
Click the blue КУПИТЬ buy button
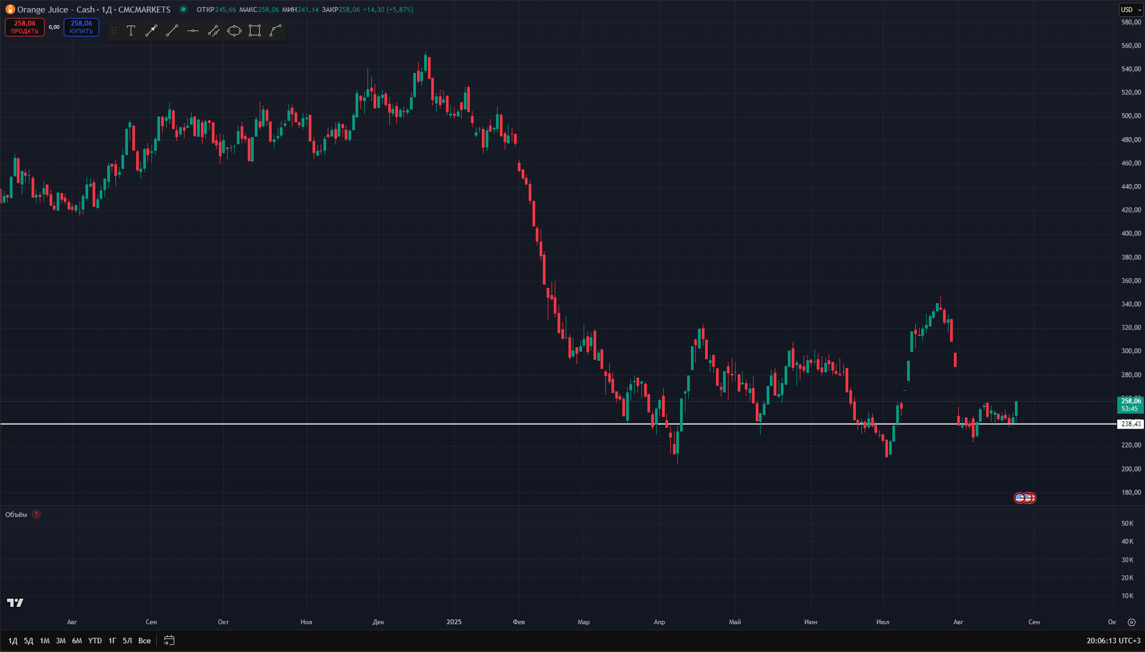[x=81, y=27]
